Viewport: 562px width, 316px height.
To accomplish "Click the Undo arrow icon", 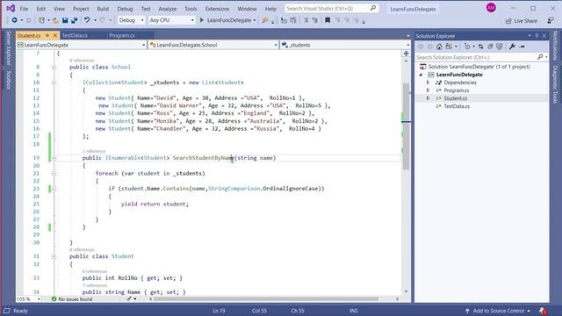I will [x=87, y=20].
